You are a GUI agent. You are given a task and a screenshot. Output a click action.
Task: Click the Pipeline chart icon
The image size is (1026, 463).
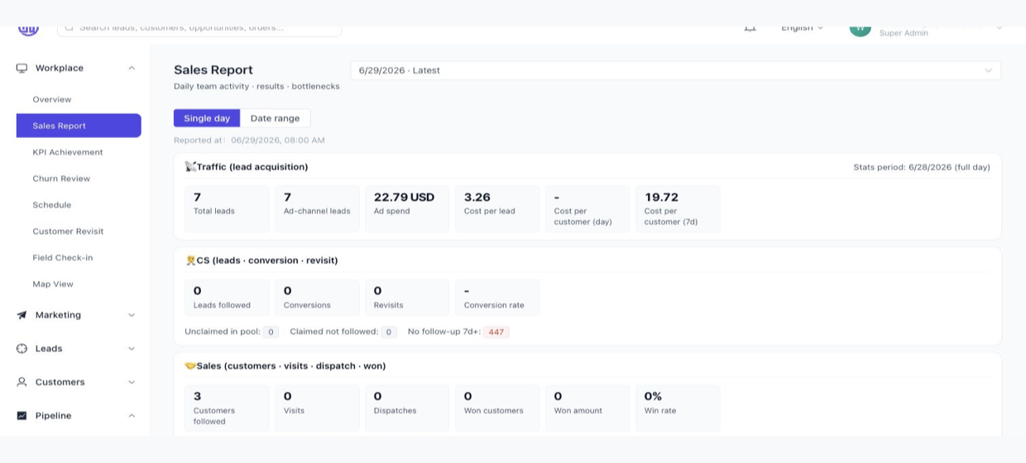point(22,416)
